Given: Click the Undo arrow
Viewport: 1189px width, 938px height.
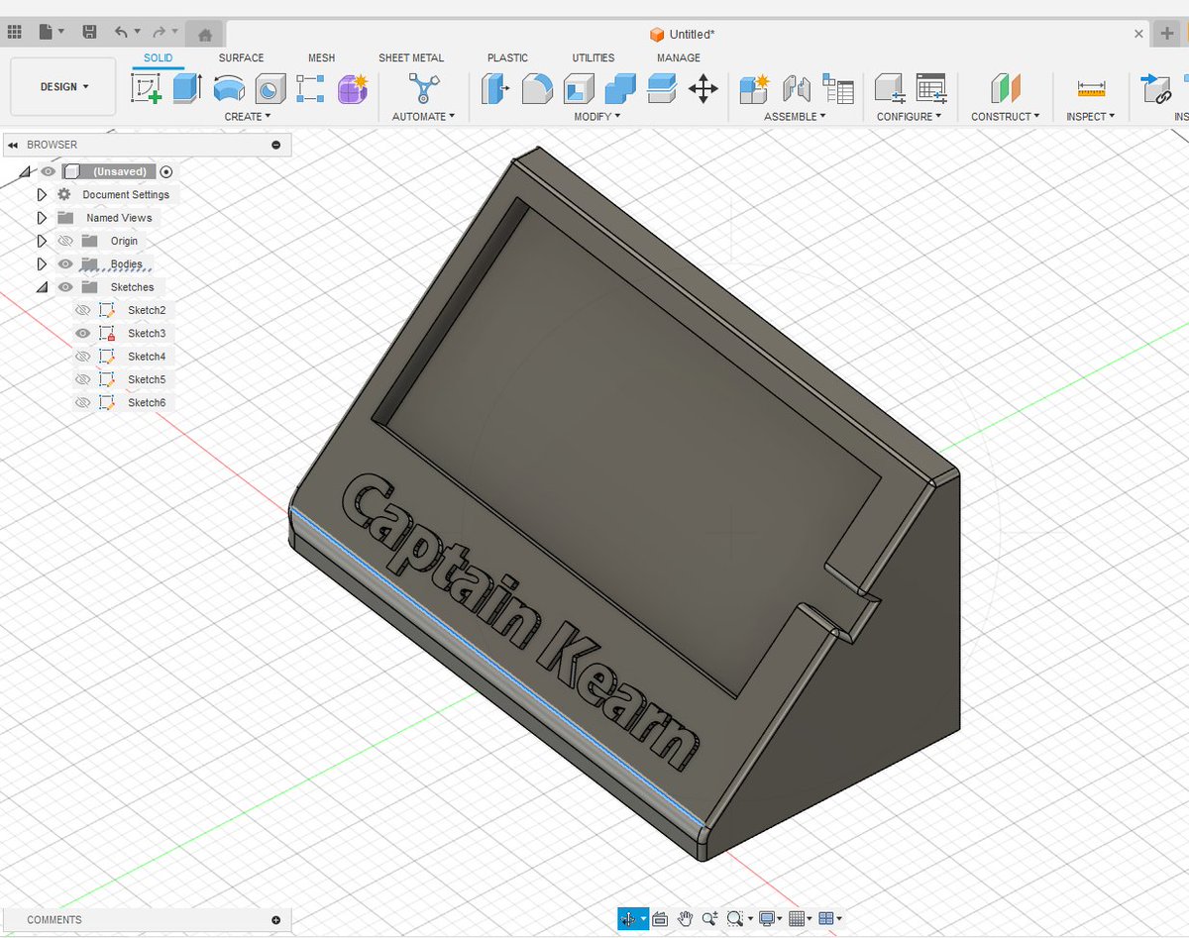Looking at the screenshot, I should pyautogui.click(x=121, y=33).
